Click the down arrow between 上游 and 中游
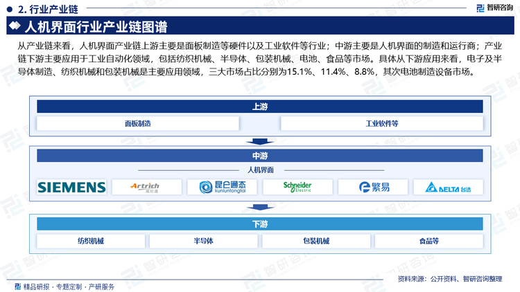 (x=260, y=142)
